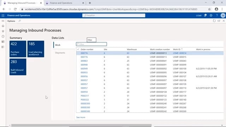
Task: Open Recent clock icon in the sidebar
Action: 3,36
